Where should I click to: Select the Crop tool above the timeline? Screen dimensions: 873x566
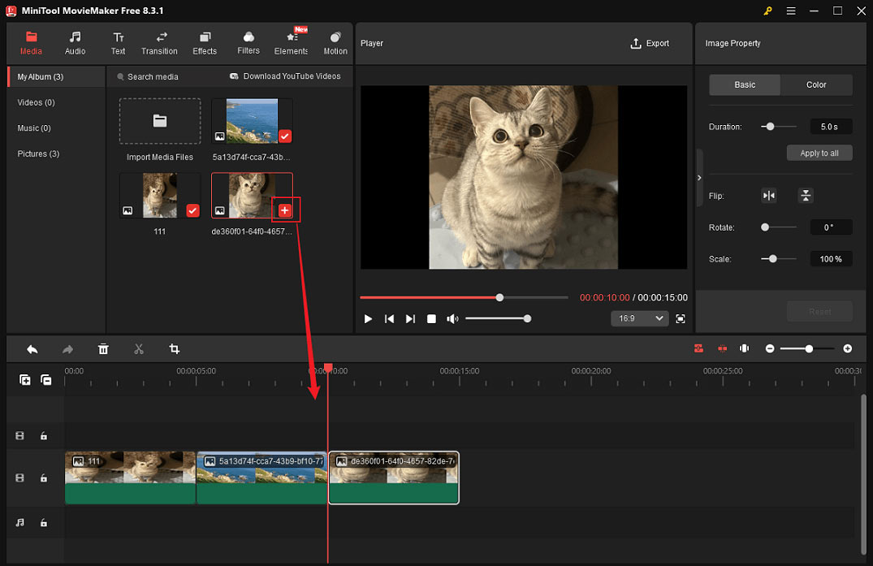click(x=174, y=348)
